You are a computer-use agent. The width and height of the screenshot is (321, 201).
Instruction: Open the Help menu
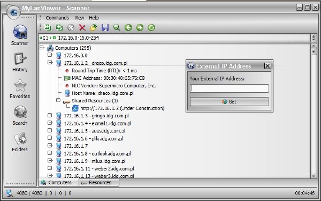tap(94, 18)
